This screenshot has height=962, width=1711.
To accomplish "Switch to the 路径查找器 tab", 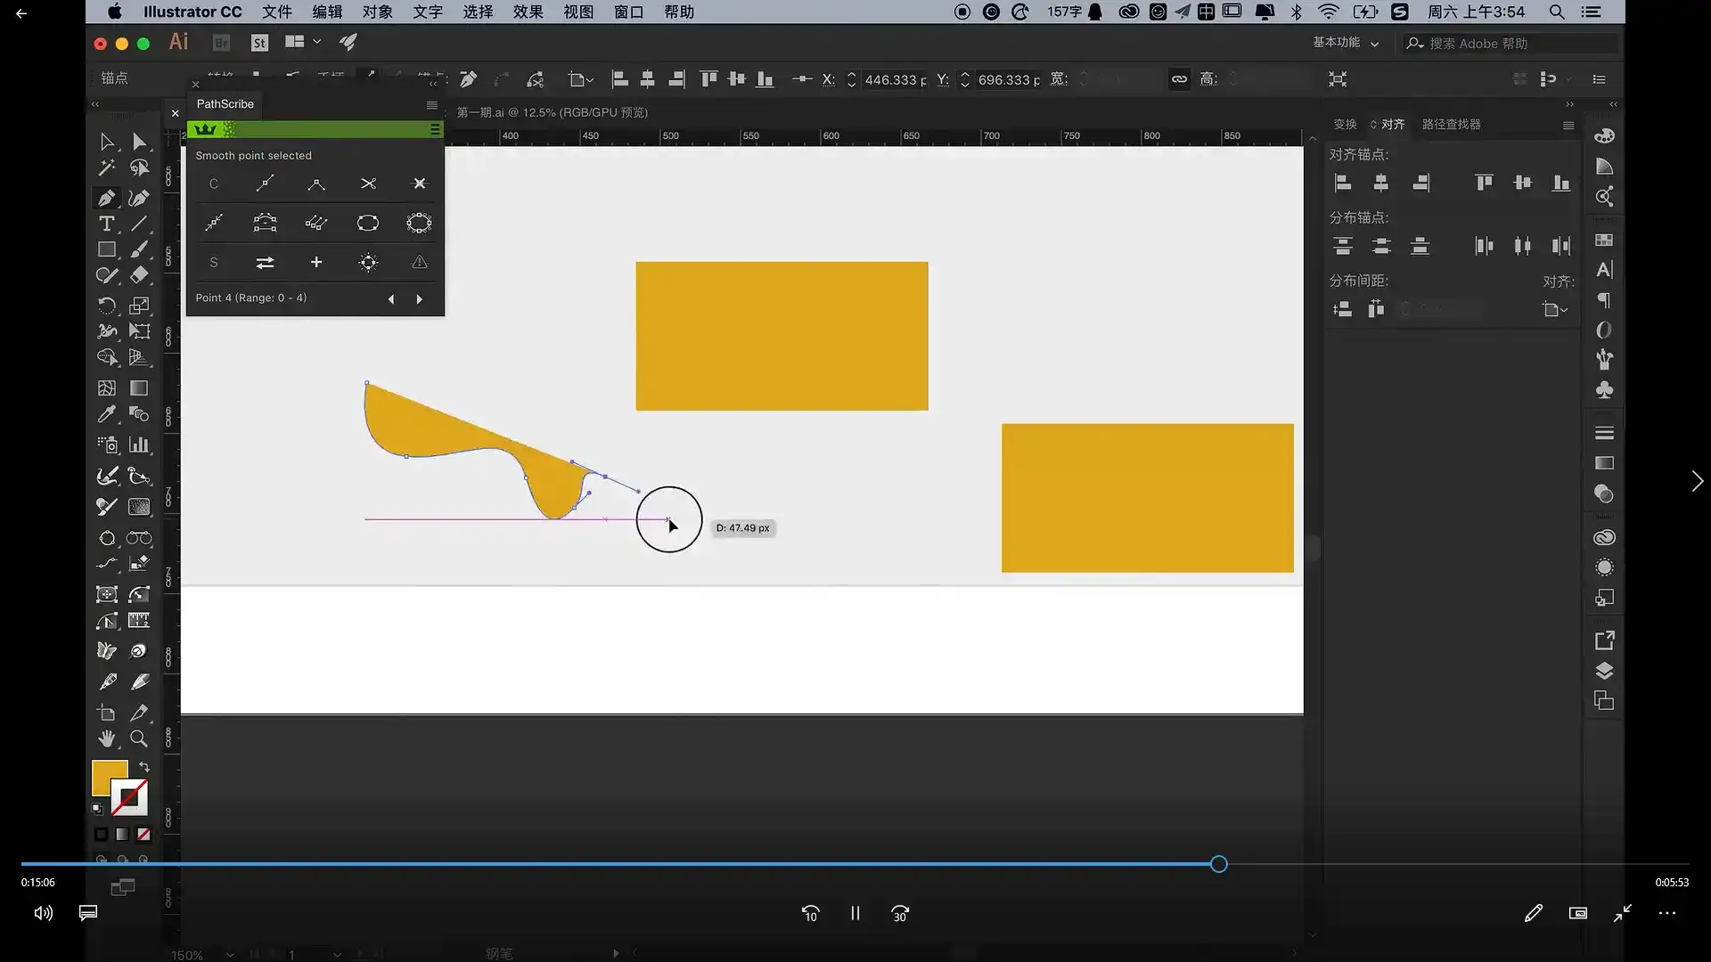I will [1451, 124].
